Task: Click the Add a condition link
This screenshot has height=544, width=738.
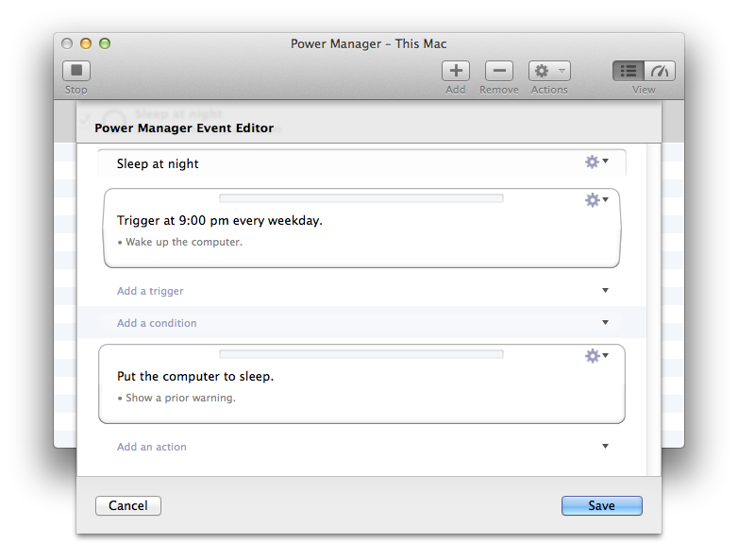Action: tap(157, 323)
